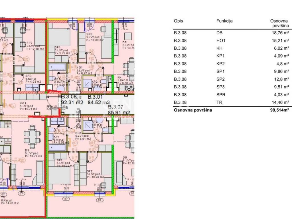The width and height of the screenshot is (292, 219).
Task: Click the SPR function cell in the table
Action: [220, 95]
